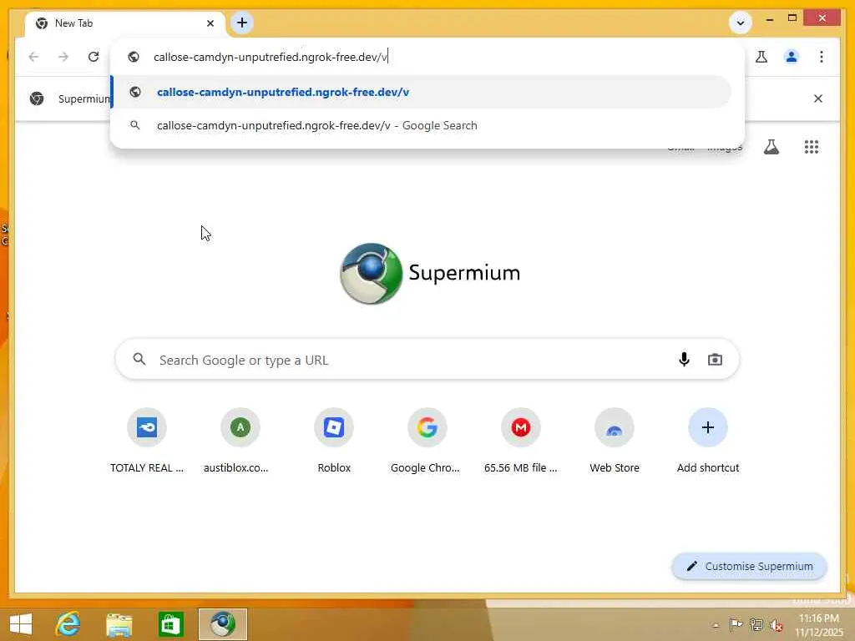Open the tab search dropdown arrow

pyautogui.click(x=741, y=23)
